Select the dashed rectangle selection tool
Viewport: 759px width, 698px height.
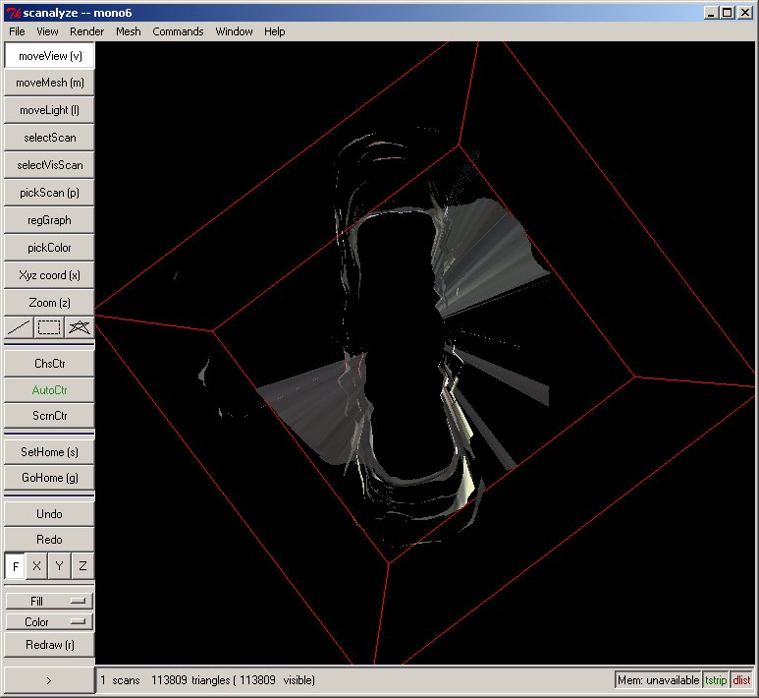[49, 327]
